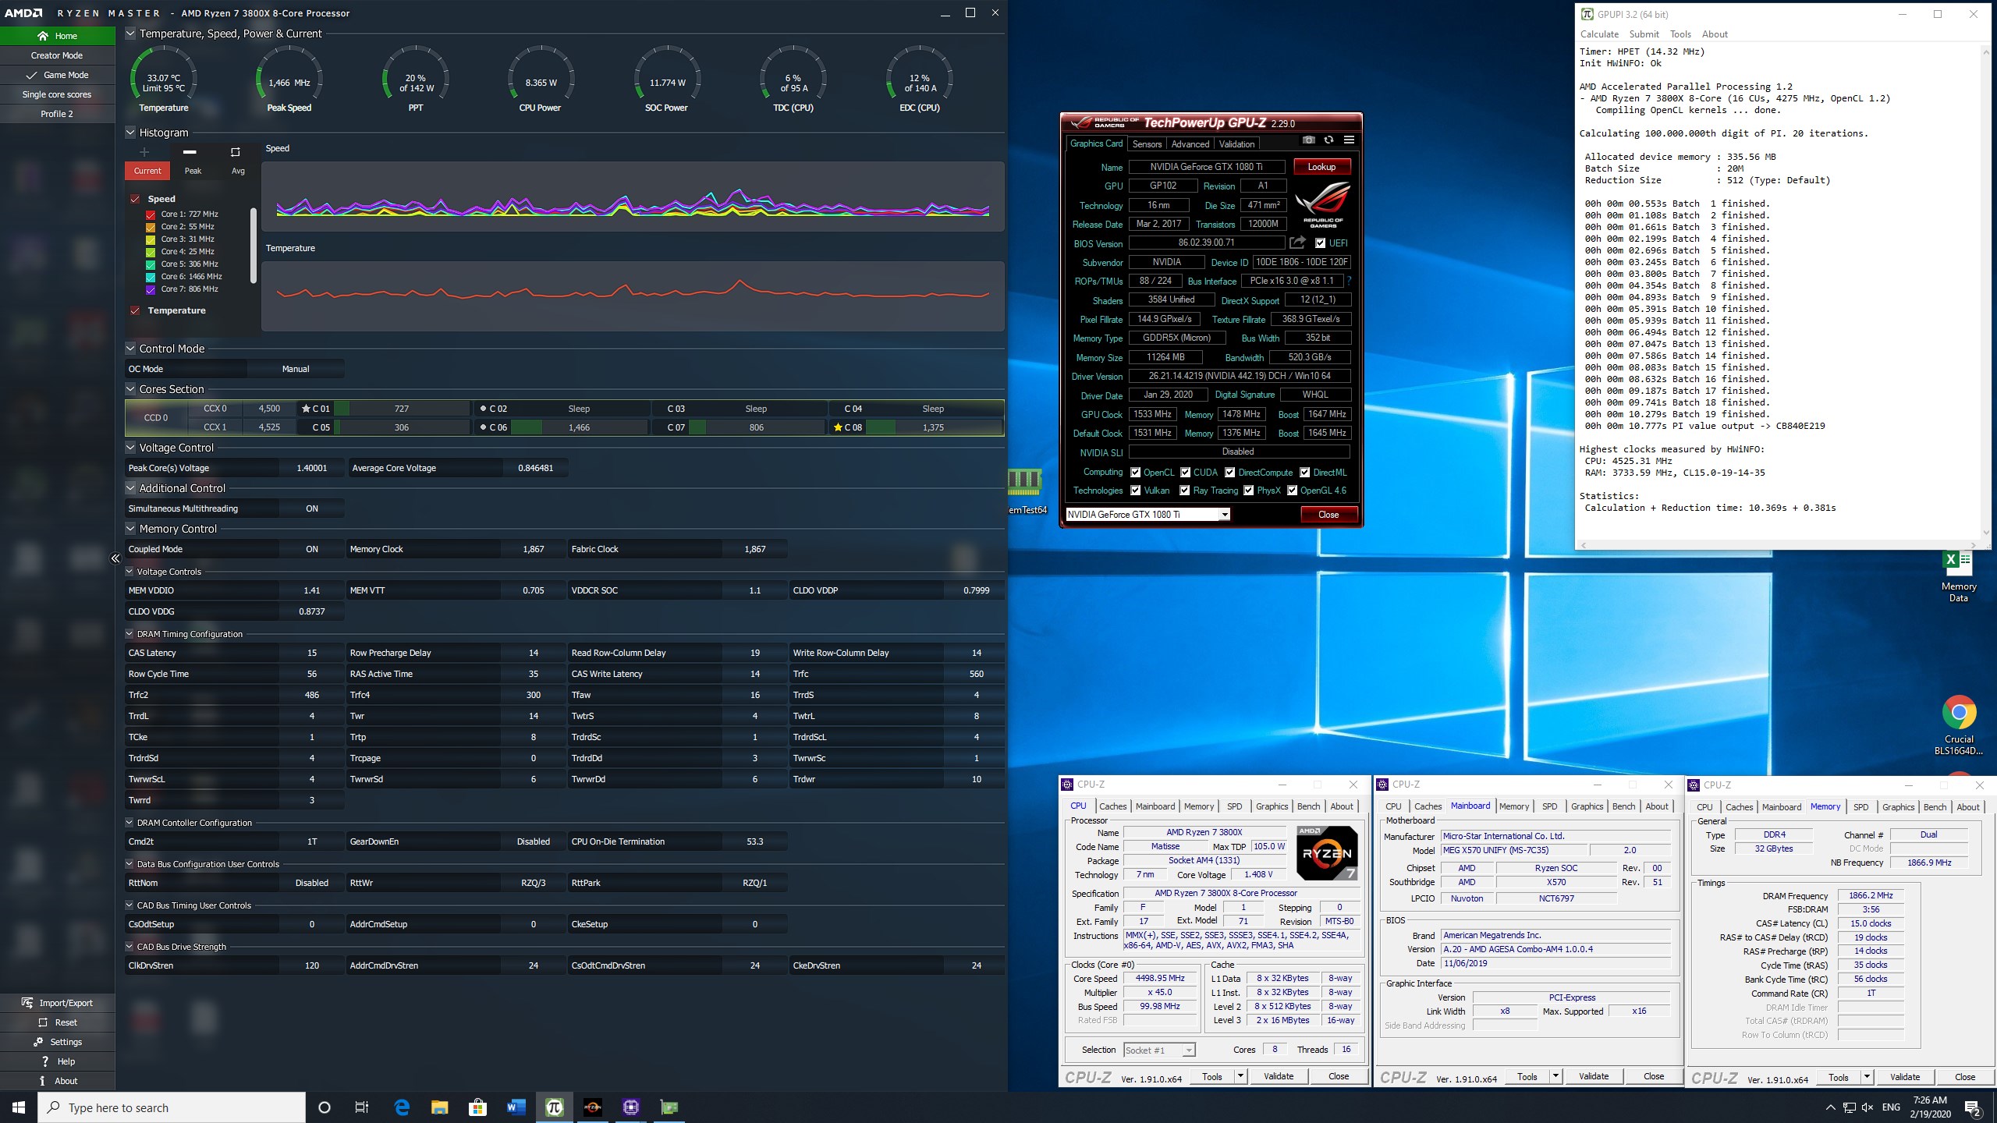The image size is (1997, 1123).
Task: Toggle Core 7: 806 MHz checkbox
Action: pyautogui.click(x=151, y=289)
